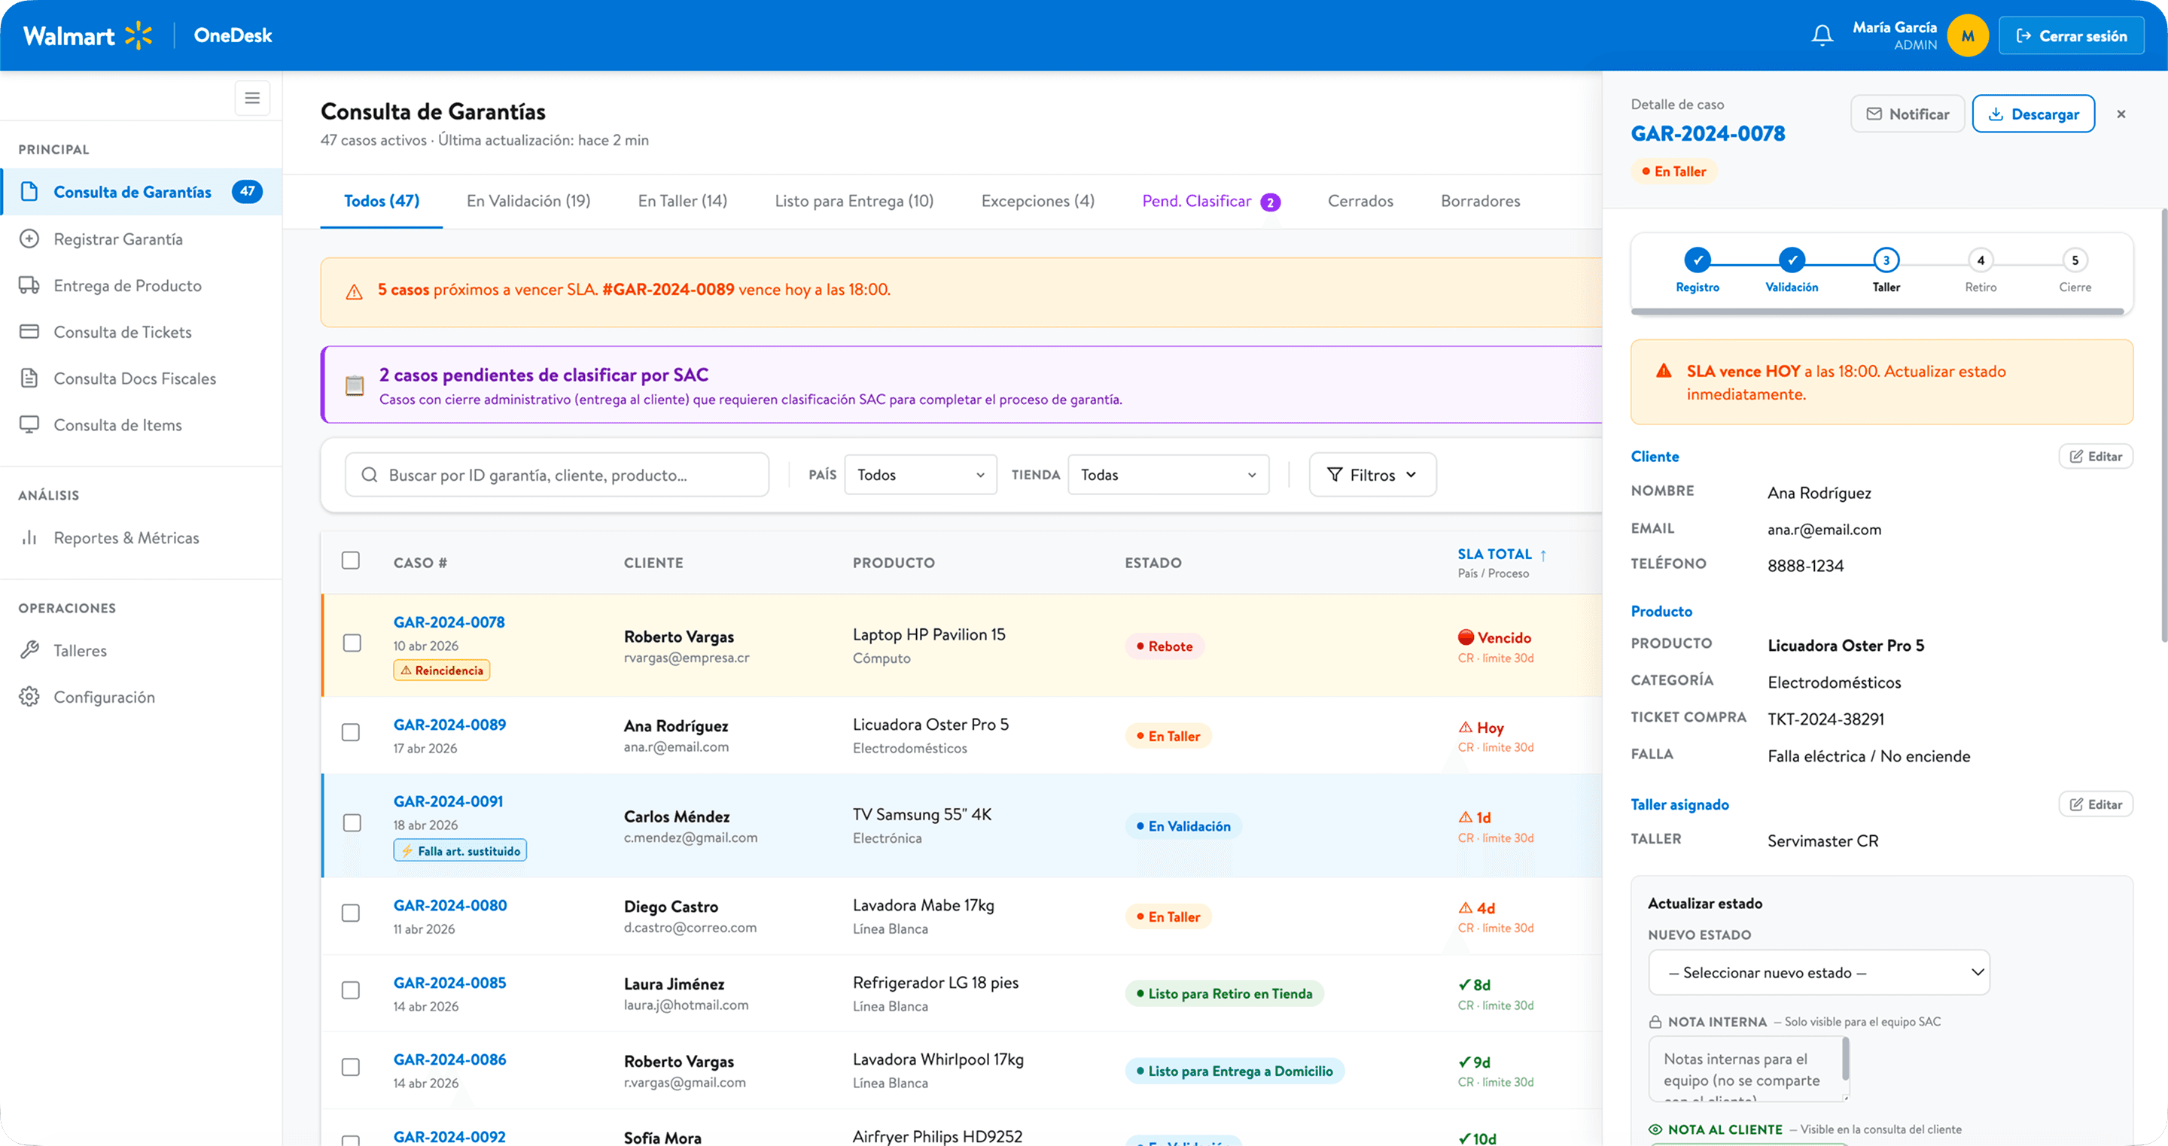Click Cerrar sesión
The width and height of the screenshot is (2168, 1146).
[2071, 35]
